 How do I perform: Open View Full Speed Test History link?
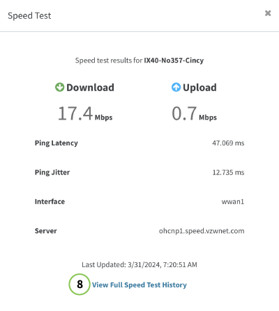pyautogui.click(x=139, y=285)
